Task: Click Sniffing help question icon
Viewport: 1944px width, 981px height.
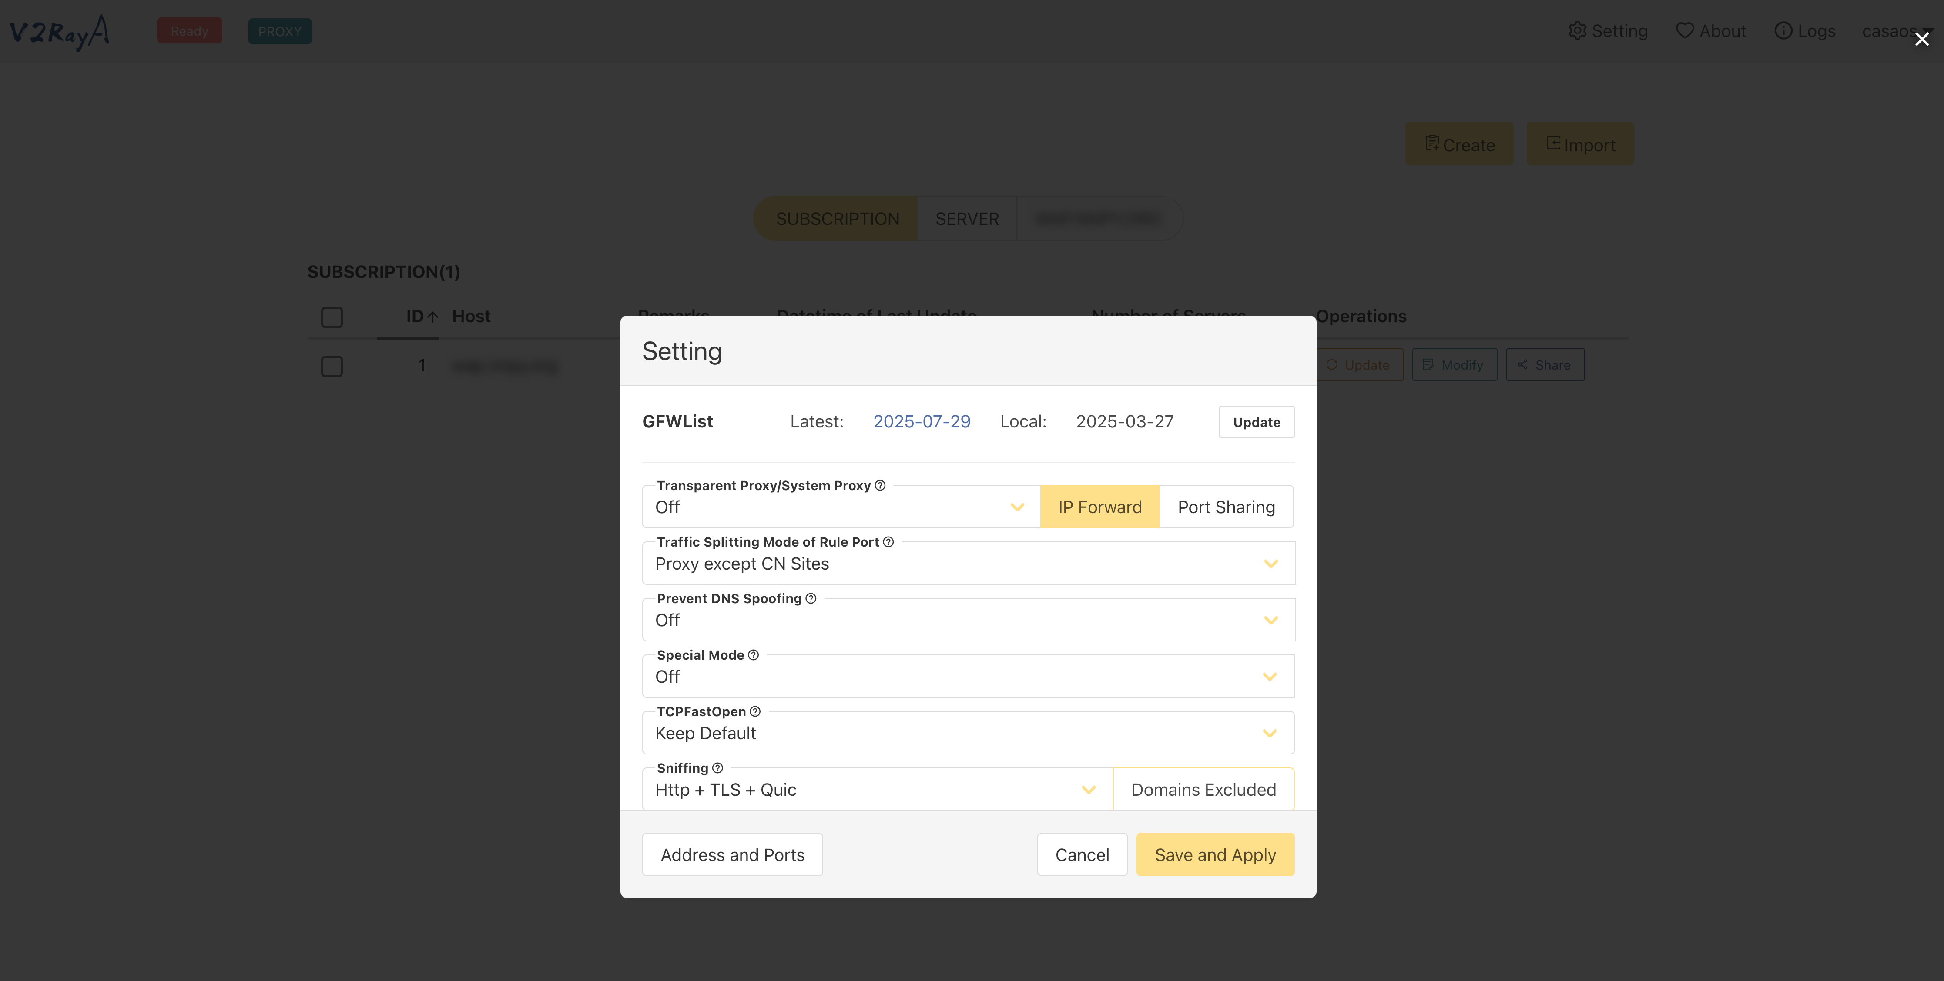Action: [x=717, y=768]
